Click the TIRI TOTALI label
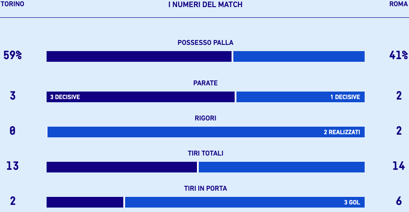 pyautogui.click(x=205, y=153)
